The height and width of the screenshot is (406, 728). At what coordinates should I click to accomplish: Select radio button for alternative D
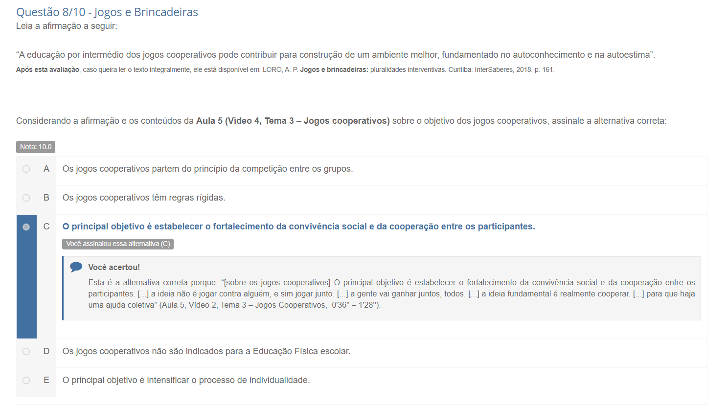[26, 352]
